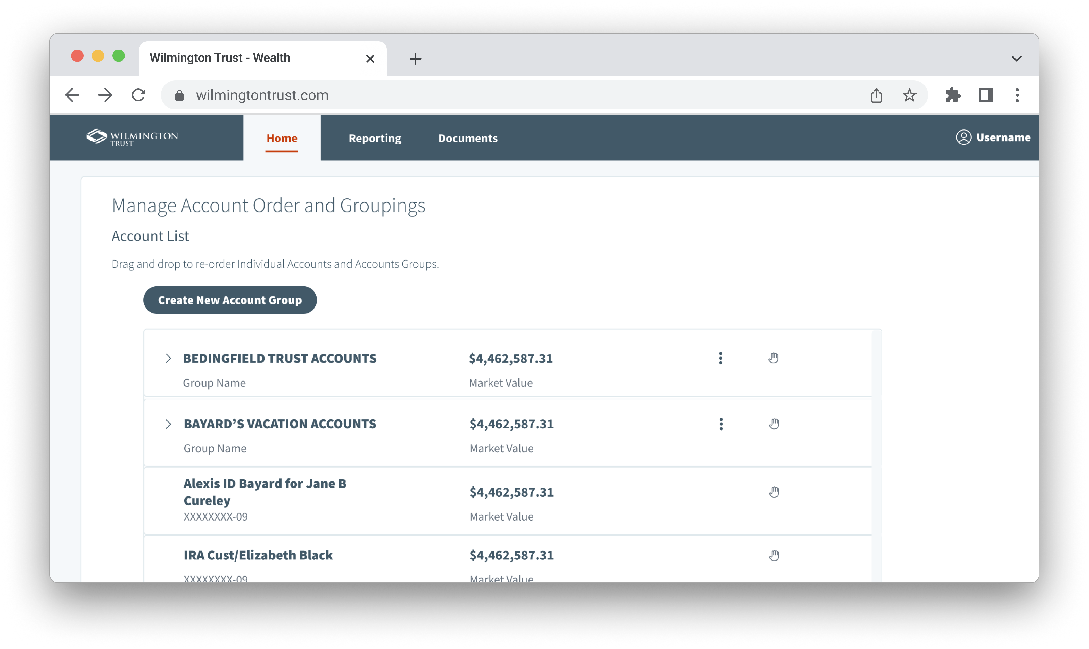Image resolution: width=1089 pixels, height=649 pixels.
Task: Click Bedingfield Trust market value $4,462,587.31
Action: click(x=511, y=358)
